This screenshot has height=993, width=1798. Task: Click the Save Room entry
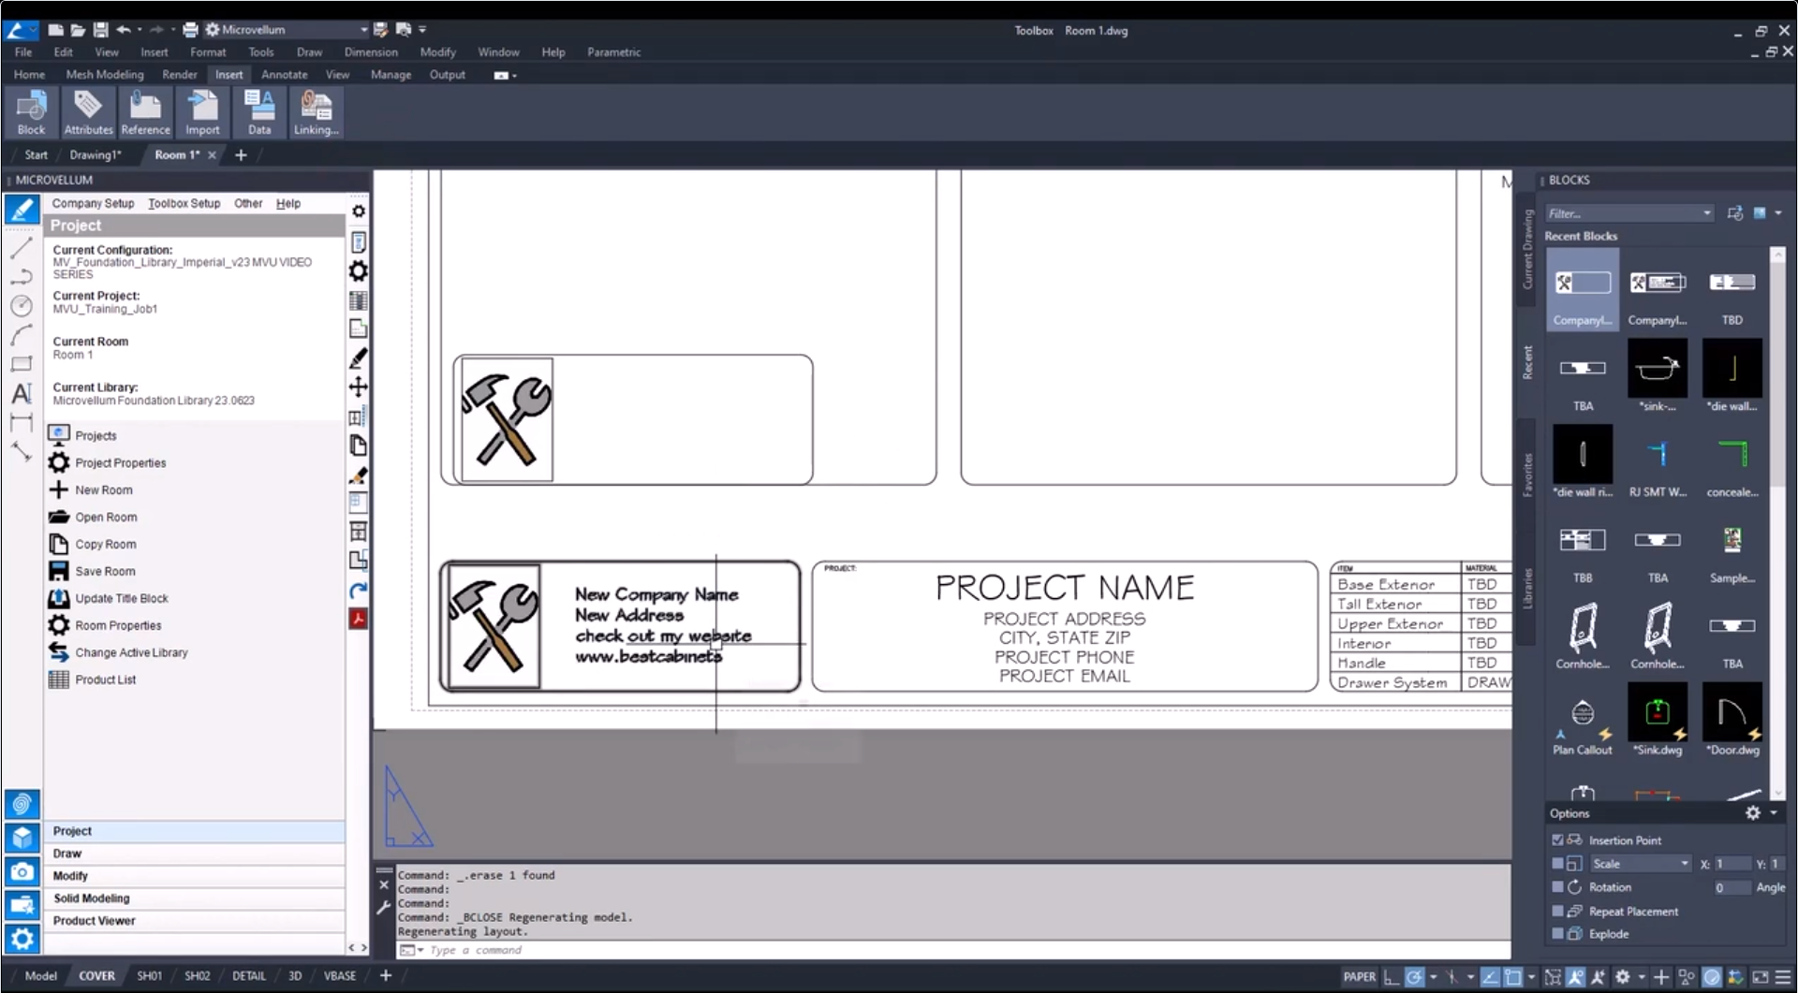(x=105, y=571)
